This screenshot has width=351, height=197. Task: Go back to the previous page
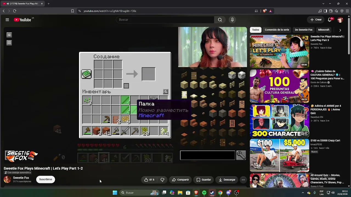(x=4, y=11)
